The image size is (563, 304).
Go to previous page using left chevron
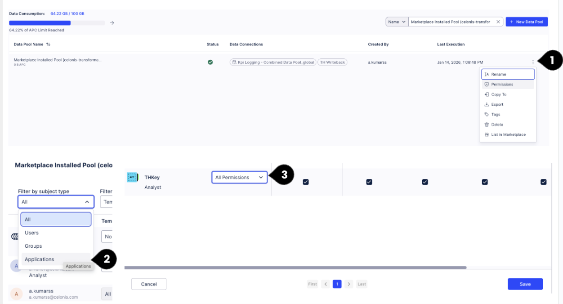[x=326, y=284]
